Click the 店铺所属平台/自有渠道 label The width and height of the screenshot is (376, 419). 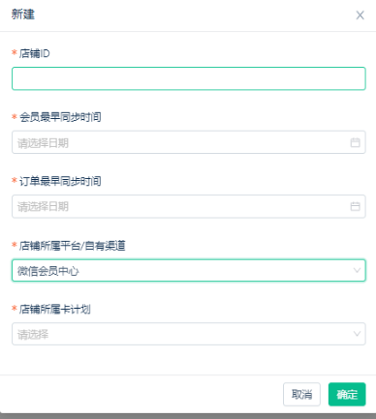tap(72, 246)
